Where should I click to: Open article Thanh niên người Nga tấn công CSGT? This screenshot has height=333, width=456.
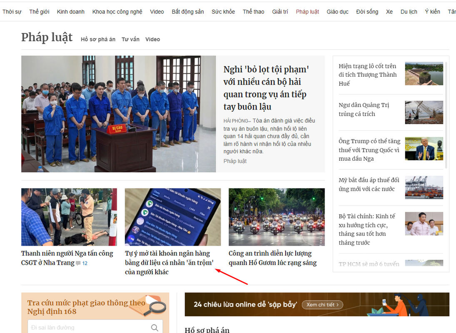point(67,258)
